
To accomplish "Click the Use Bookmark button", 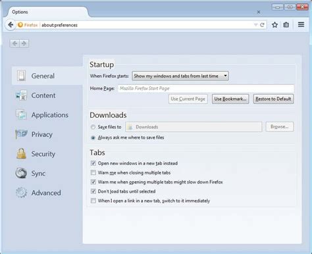I will pos(230,99).
